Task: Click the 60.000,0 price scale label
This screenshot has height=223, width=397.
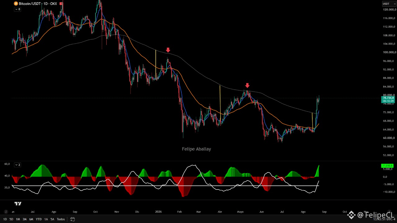Action: click(389, 138)
